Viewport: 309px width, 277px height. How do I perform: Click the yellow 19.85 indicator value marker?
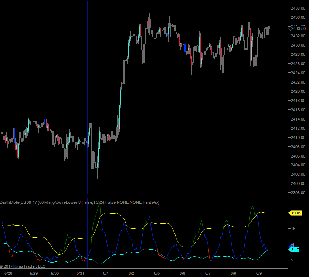point(296,213)
